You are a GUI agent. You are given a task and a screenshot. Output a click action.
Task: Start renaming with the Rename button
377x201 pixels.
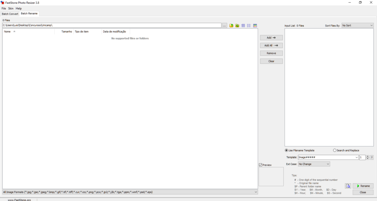tap(363, 186)
